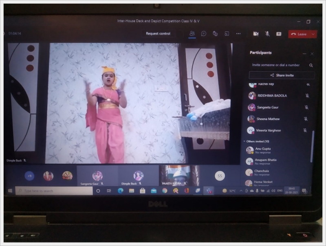Open the breakout rooms icon
This screenshot has width=326, height=246.
click(x=227, y=33)
